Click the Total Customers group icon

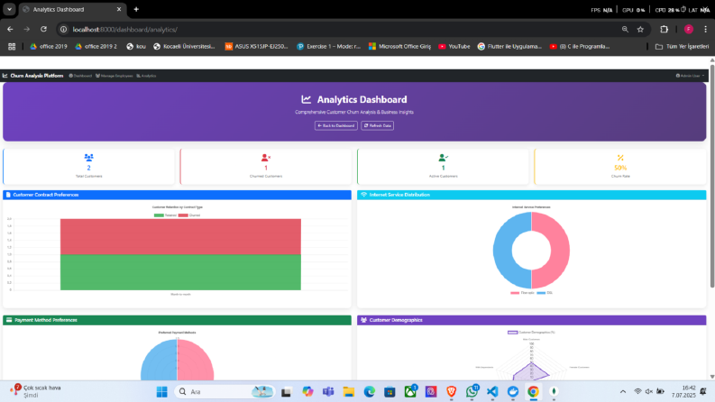click(x=89, y=157)
